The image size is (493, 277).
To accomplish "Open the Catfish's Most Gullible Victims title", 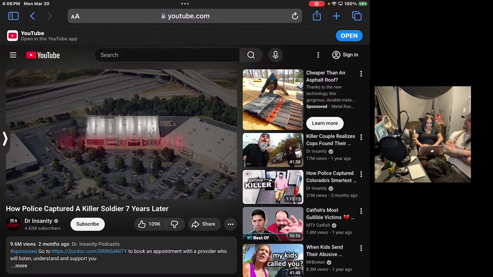I will [x=330, y=214].
